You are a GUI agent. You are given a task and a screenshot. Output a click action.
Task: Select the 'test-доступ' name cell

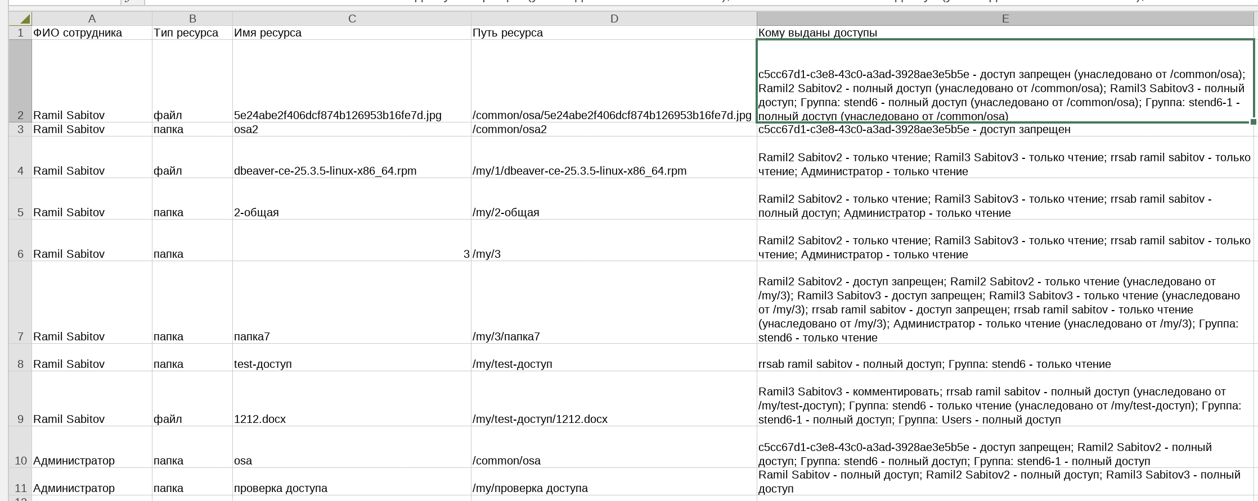[352, 357]
